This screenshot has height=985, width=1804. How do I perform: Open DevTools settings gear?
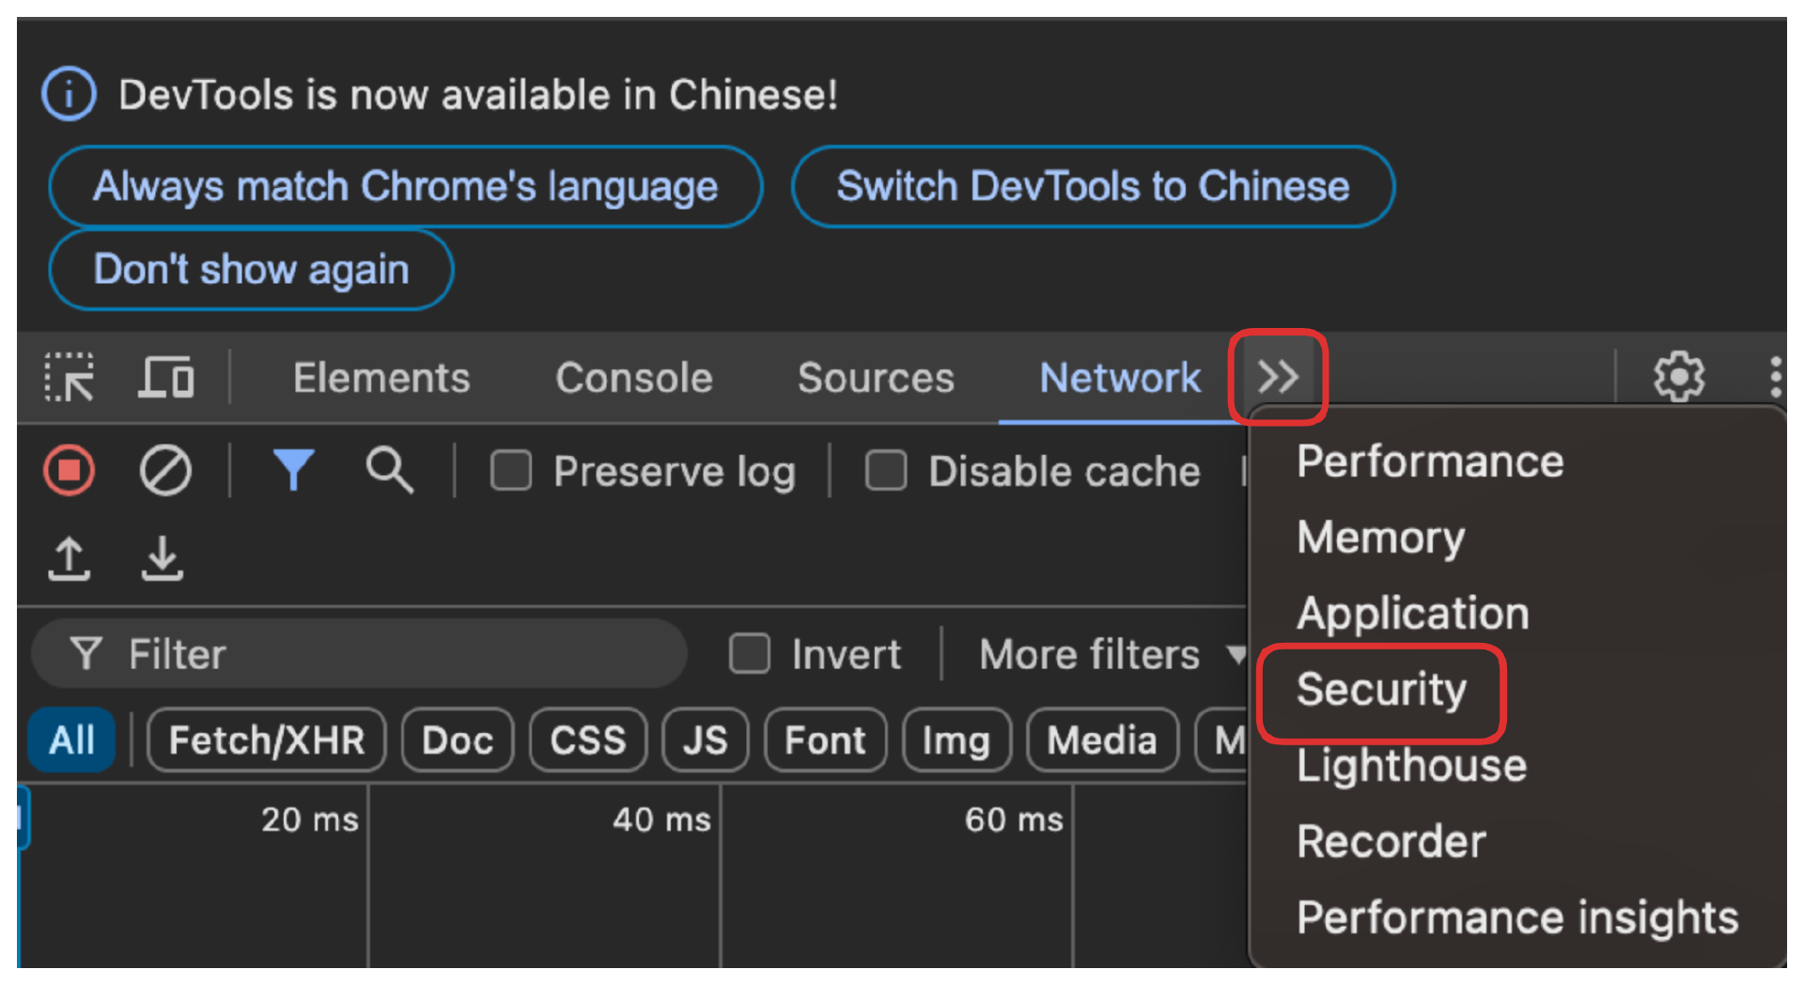(1678, 376)
